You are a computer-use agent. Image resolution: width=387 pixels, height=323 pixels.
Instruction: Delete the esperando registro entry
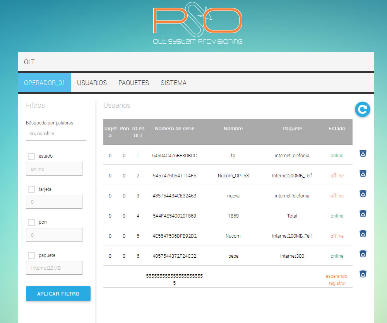tap(363, 274)
